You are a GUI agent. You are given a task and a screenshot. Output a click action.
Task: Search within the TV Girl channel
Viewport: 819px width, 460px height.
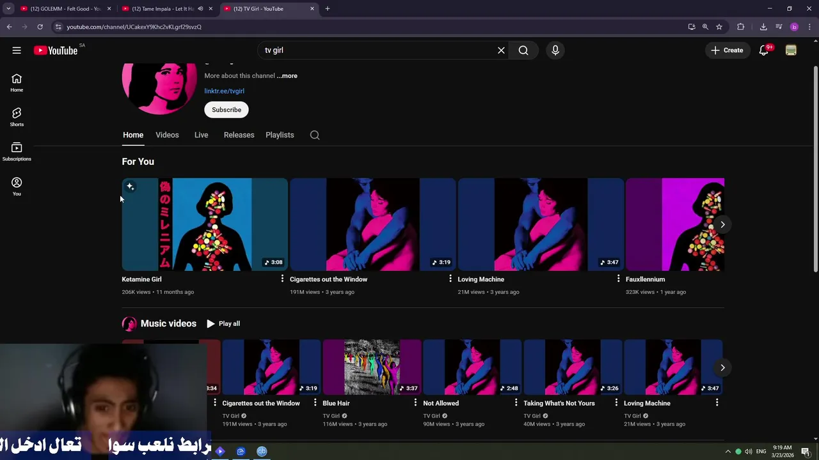[x=315, y=135]
